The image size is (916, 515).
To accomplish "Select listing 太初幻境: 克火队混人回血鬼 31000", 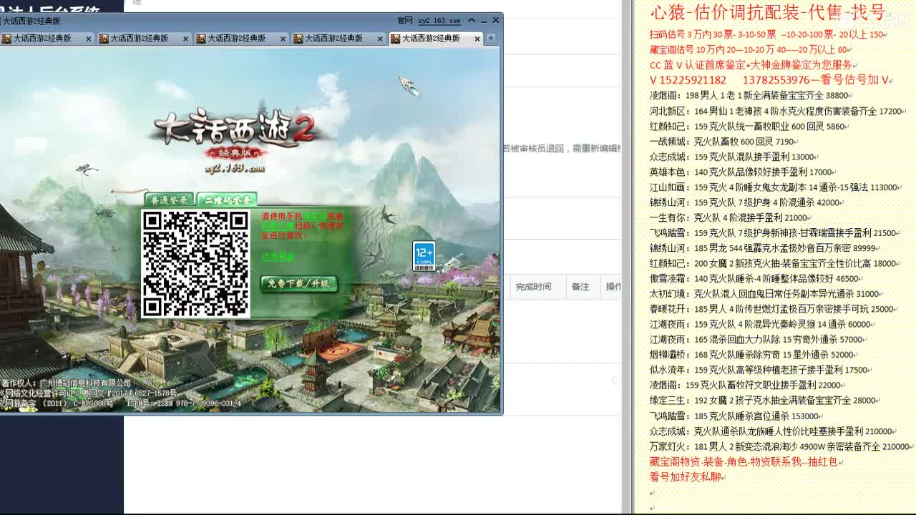I will pos(766,294).
